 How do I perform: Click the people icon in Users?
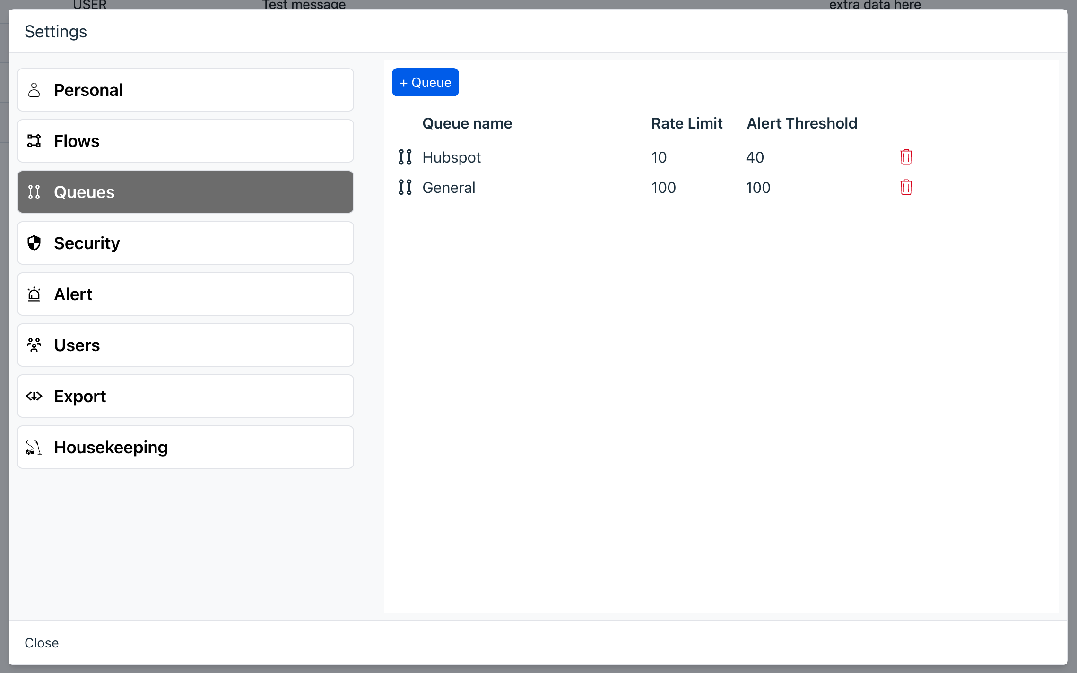coord(34,345)
